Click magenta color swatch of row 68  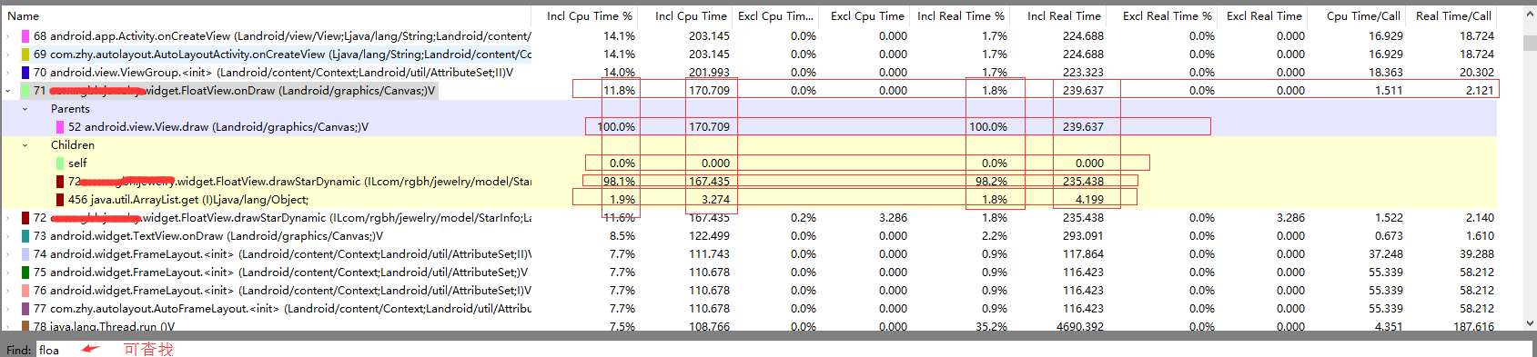pos(25,36)
